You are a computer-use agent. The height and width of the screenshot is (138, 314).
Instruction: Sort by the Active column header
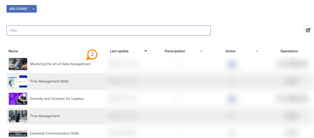point(230,51)
